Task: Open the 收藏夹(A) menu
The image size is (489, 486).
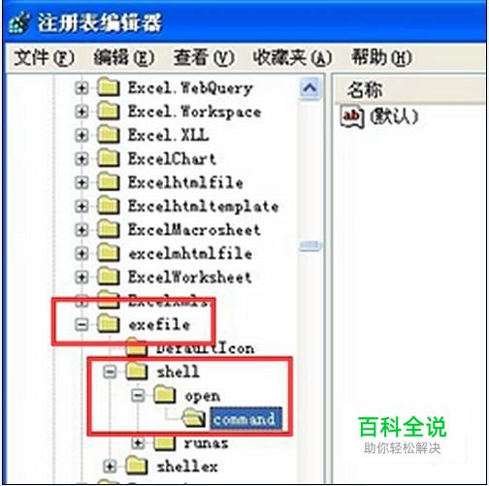Action: pos(292,58)
